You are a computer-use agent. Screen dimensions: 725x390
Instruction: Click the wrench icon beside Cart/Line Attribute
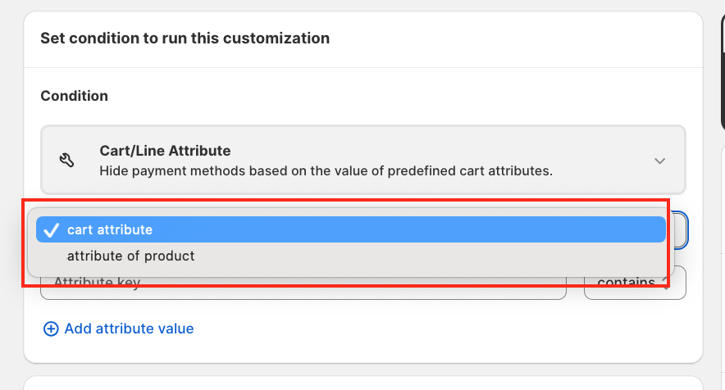click(x=68, y=160)
